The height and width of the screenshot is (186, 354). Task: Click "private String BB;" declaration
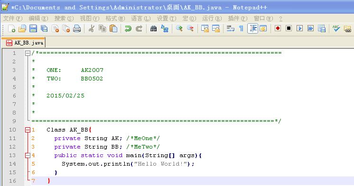(x=88, y=147)
